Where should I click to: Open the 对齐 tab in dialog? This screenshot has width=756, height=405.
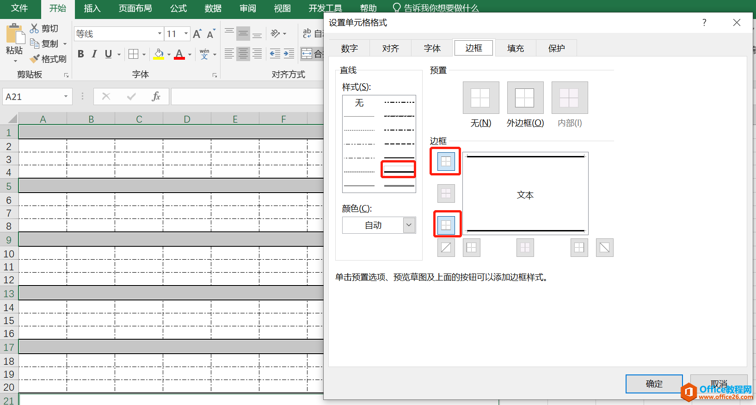(390, 48)
